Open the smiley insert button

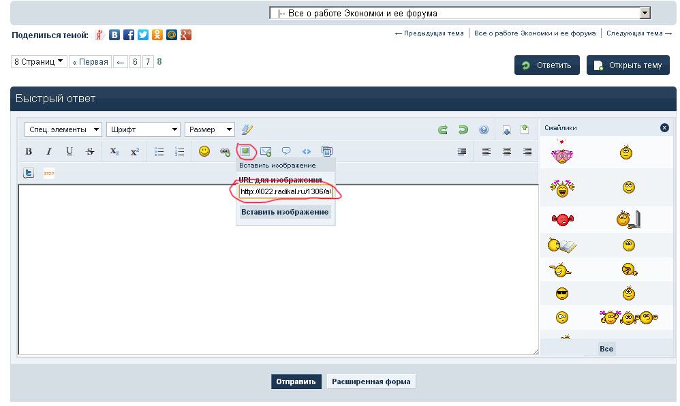pos(204,151)
